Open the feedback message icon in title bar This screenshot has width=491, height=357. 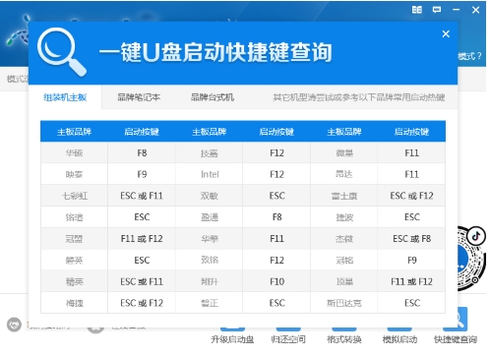point(437,10)
